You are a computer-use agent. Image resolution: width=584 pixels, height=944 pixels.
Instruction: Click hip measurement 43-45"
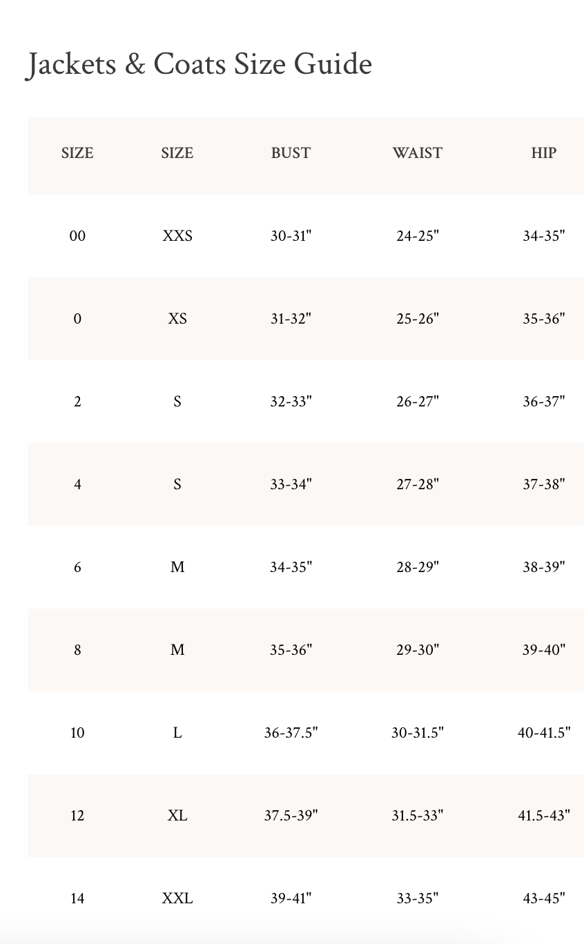(543, 898)
